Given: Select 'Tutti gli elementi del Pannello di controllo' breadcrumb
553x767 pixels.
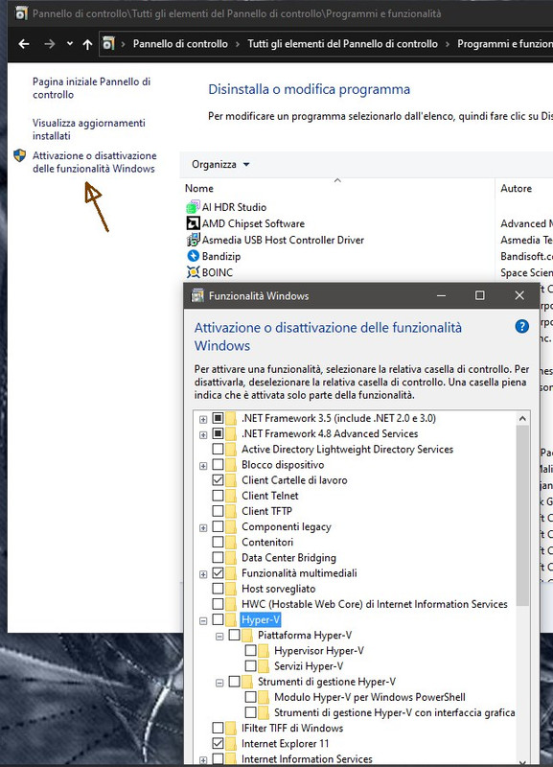Looking at the screenshot, I should click(343, 44).
